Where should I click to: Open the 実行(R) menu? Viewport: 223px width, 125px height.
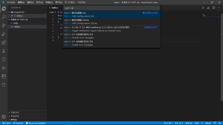point(58,2)
